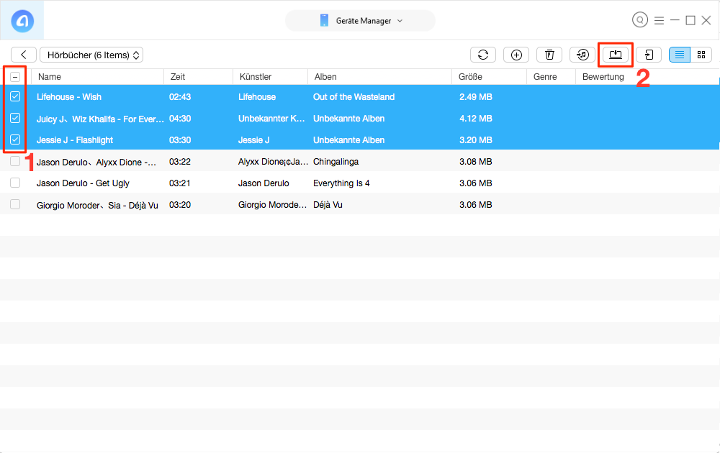Click the send to device icon
Image resolution: width=720 pixels, height=453 pixels.
pos(649,55)
